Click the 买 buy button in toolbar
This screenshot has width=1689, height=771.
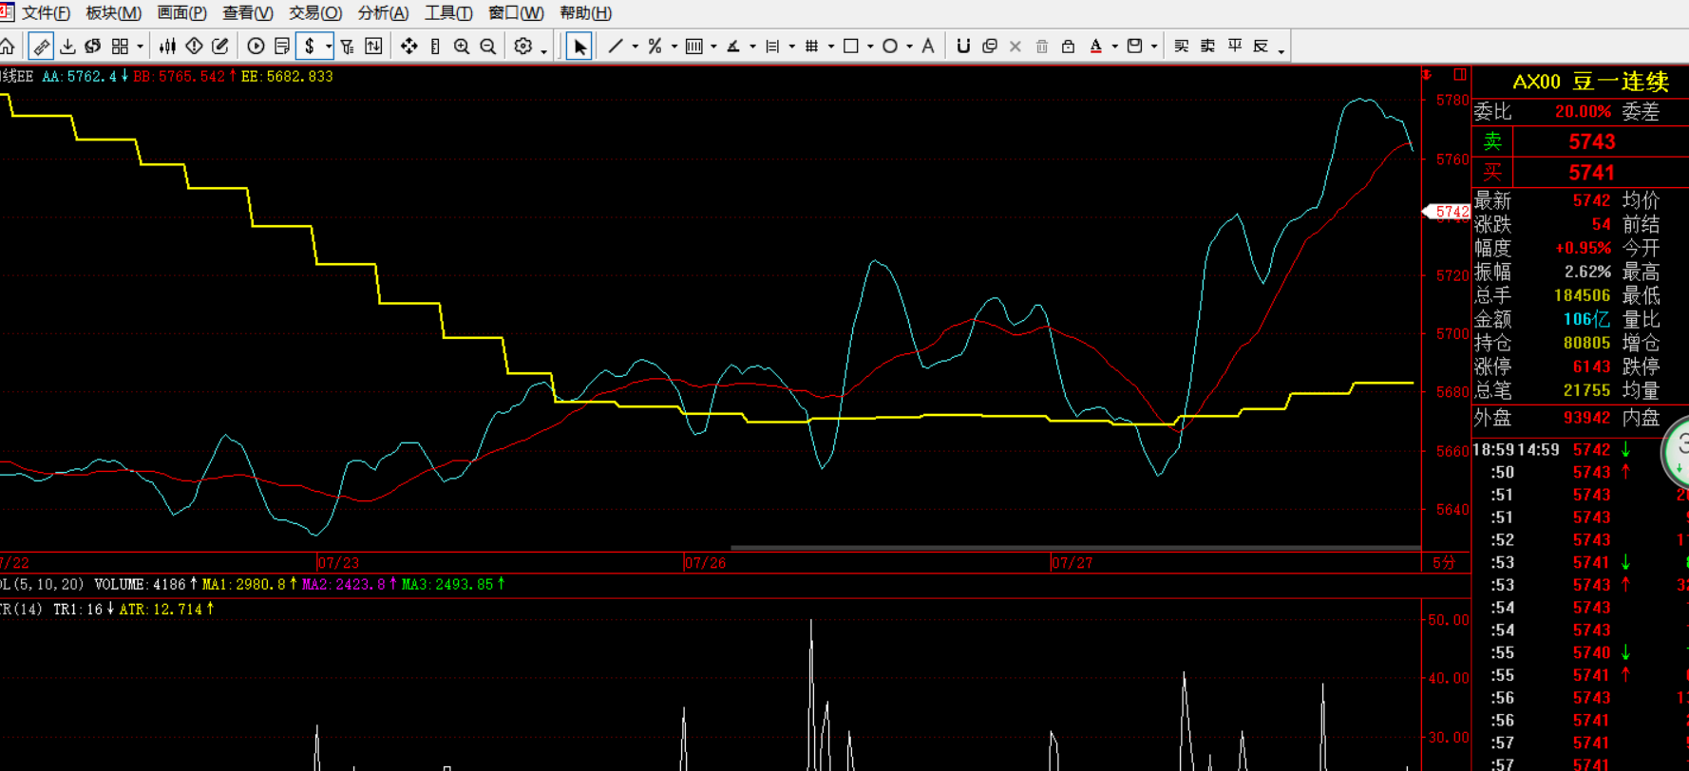click(x=1182, y=47)
